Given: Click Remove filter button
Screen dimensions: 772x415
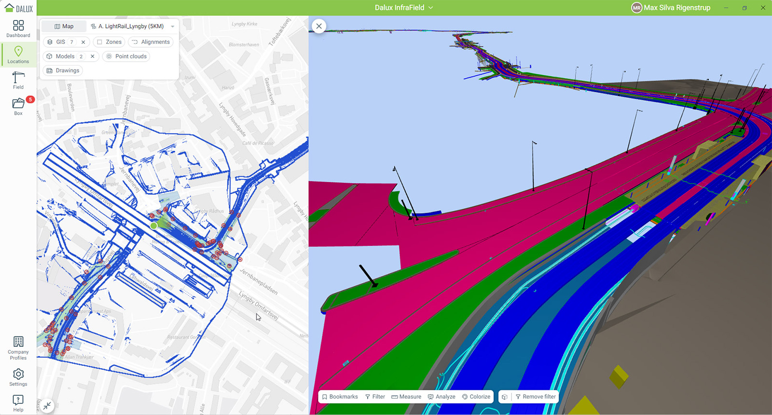Looking at the screenshot, I should 536,397.
